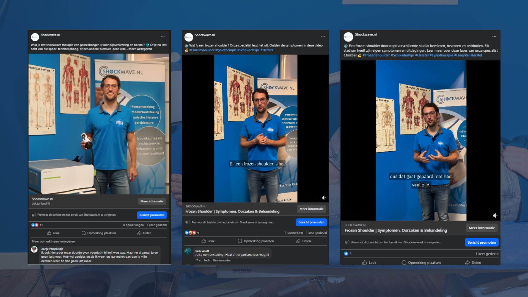Screen dimensions: 528x297
Task: Open Shockwave.nl page name on the third post
Action: point(365,34)
